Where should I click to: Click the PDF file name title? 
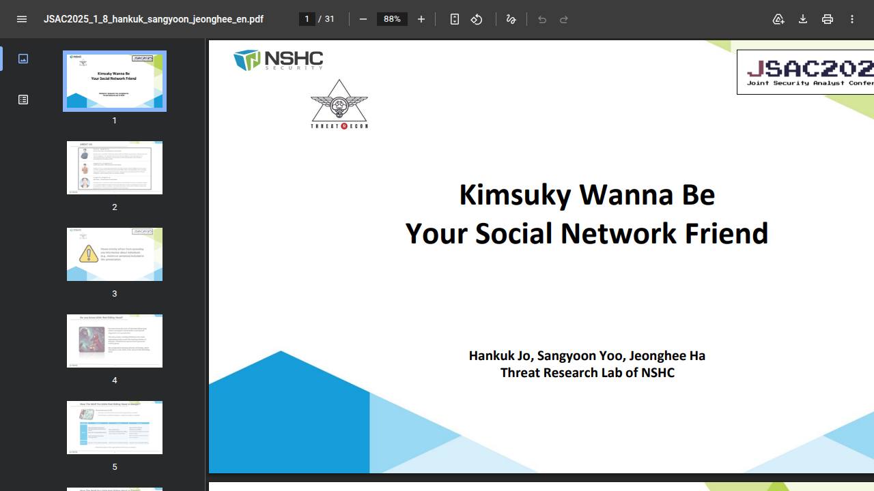point(154,19)
